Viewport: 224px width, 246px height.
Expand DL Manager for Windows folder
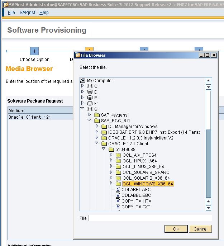(97, 126)
